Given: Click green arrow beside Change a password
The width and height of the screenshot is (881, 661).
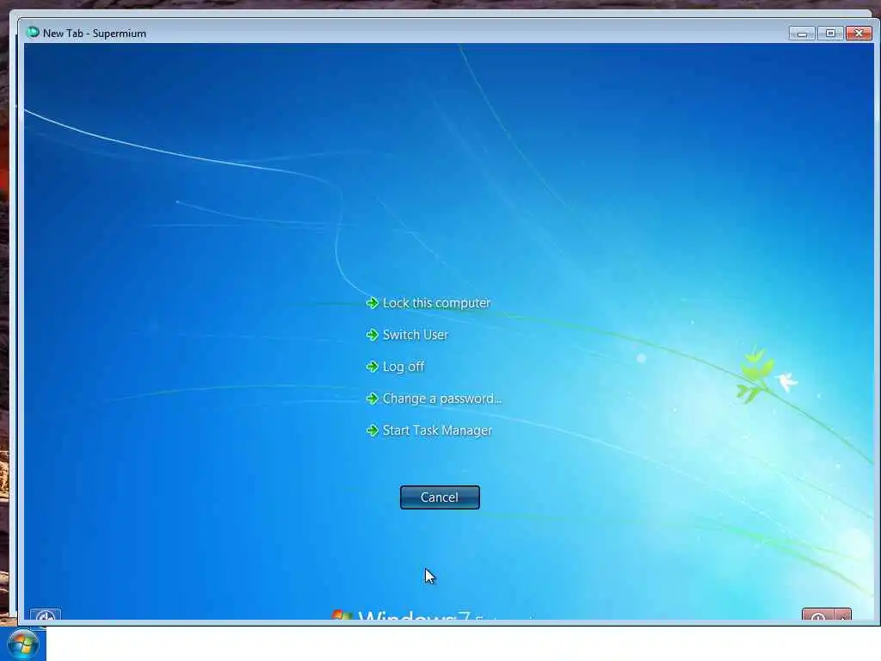Looking at the screenshot, I should (372, 399).
